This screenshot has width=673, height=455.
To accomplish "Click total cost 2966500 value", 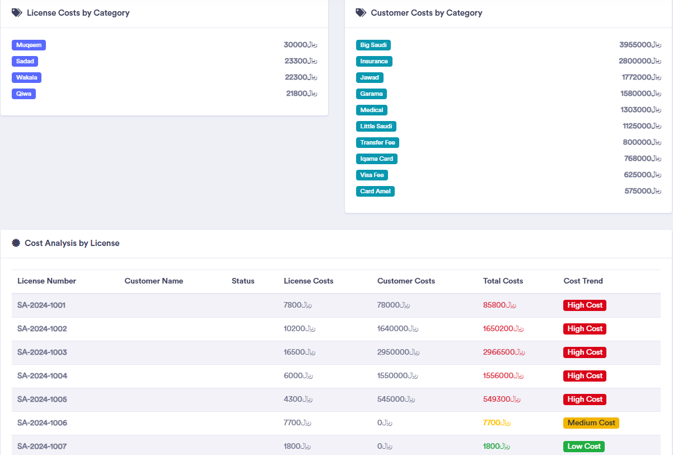I will 504,352.
